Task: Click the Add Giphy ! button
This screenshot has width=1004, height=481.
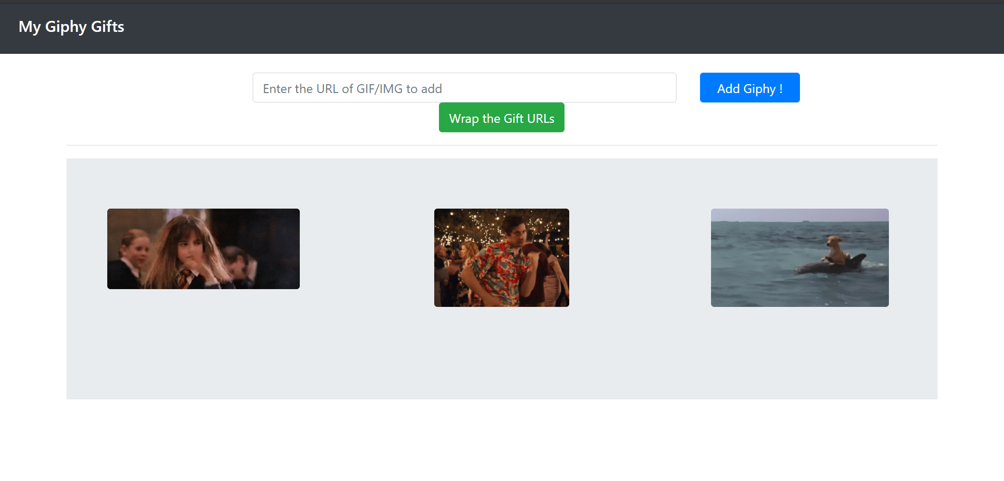Action: tap(749, 88)
